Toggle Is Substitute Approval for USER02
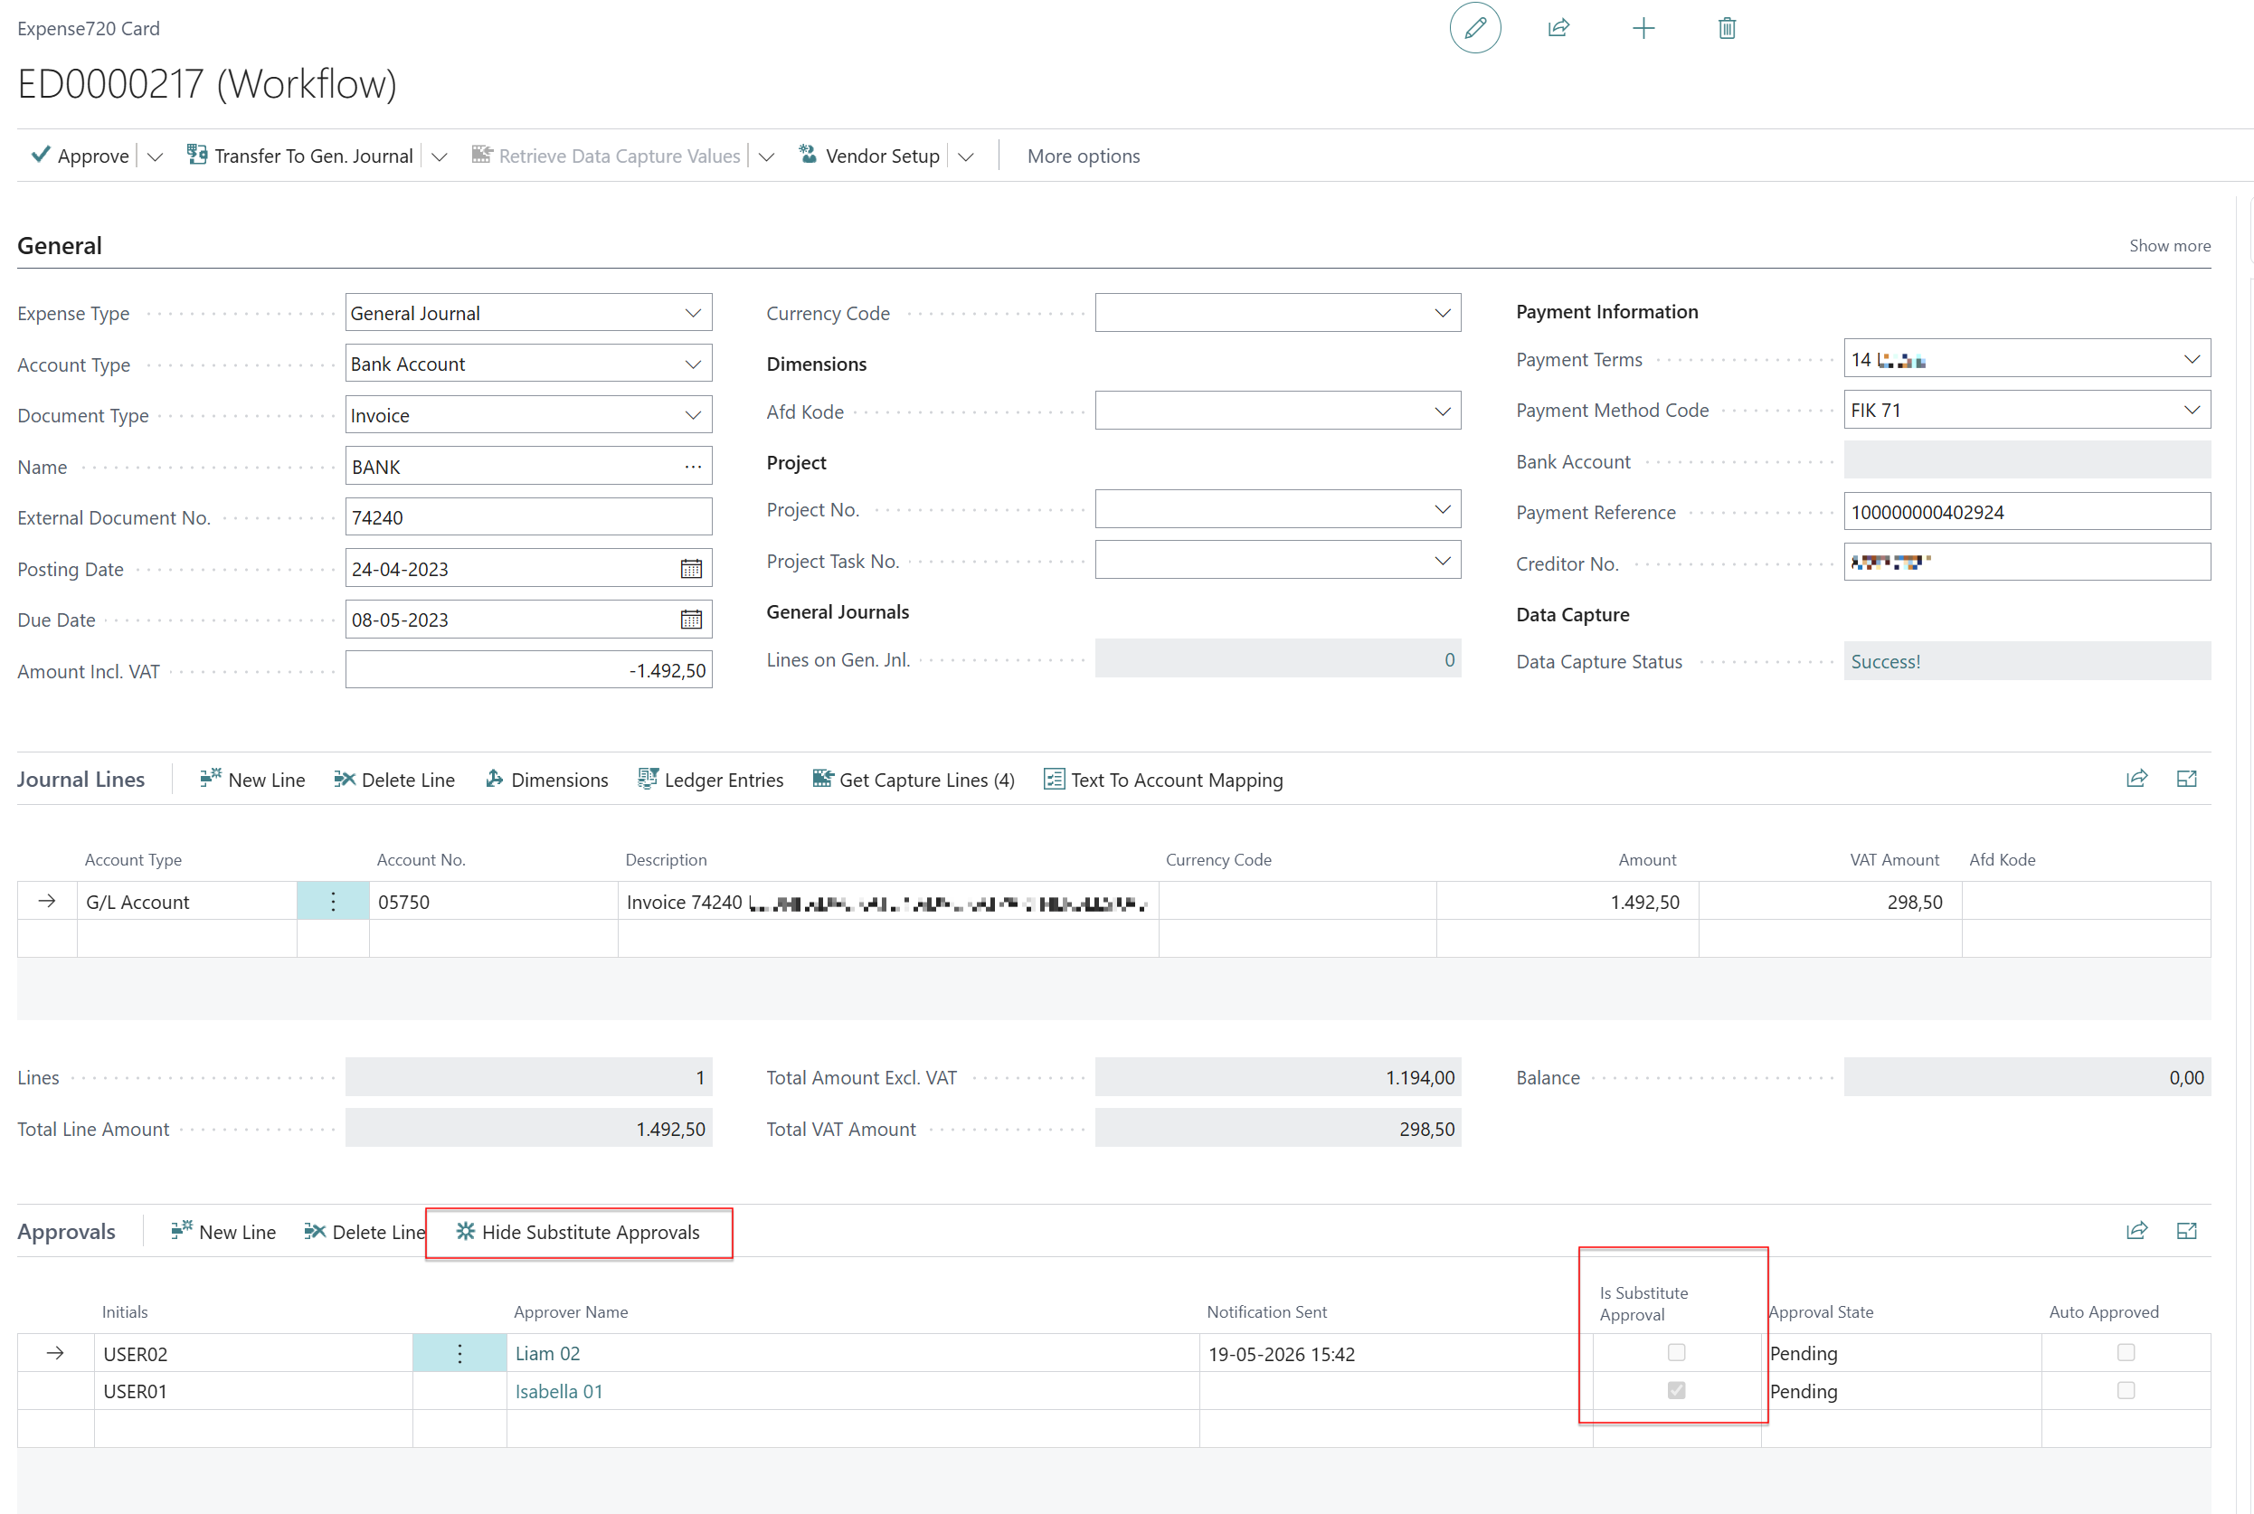This screenshot has width=2254, height=1514. [1677, 1353]
